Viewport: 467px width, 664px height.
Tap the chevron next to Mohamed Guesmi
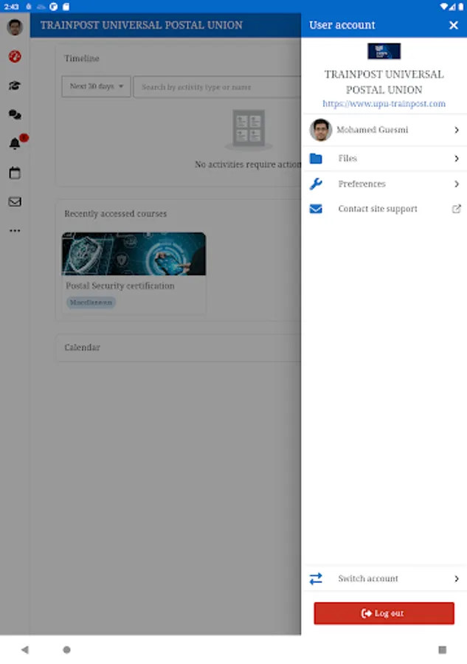point(457,130)
